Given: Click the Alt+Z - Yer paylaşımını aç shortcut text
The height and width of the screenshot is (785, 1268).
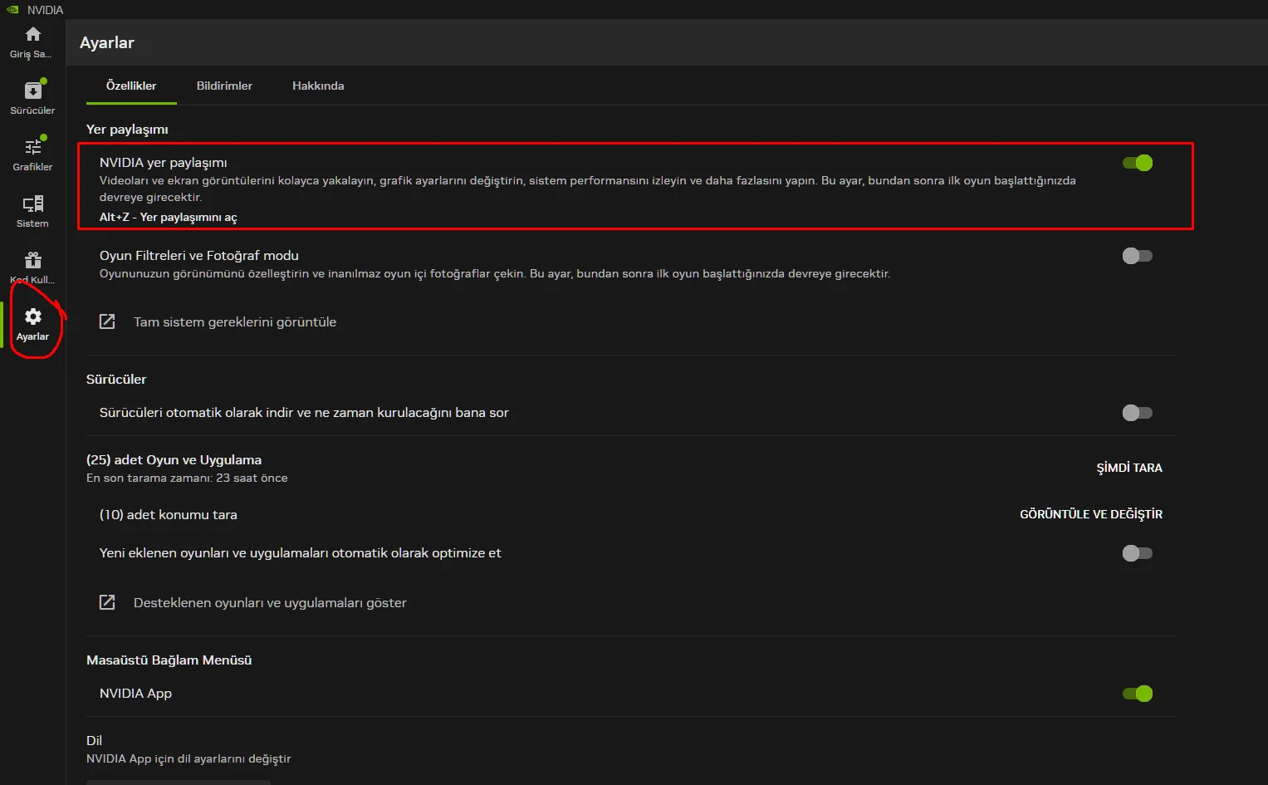Looking at the screenshot, I should (x=169, y=217).
